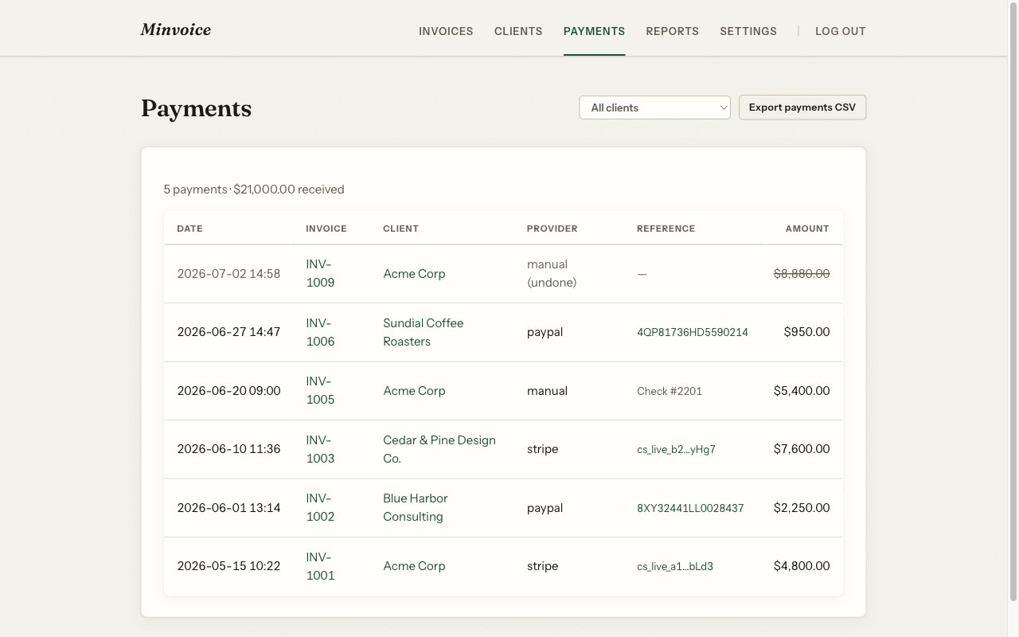Image resolution: width=1019 pixels, height=637 pixels.
Task: Click the Log out link
Action: (841, 31)
